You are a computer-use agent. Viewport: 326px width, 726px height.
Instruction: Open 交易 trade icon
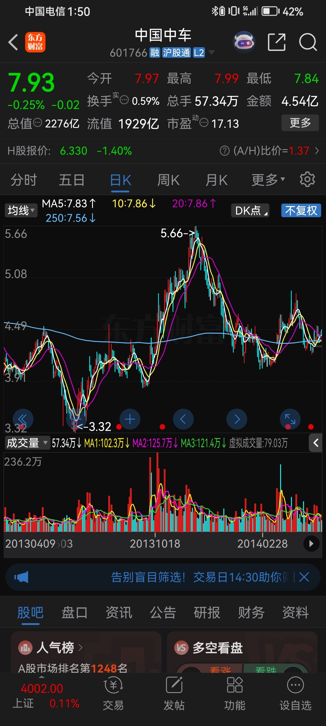113,693
